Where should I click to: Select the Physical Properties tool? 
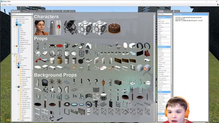(x=164, y=76)
